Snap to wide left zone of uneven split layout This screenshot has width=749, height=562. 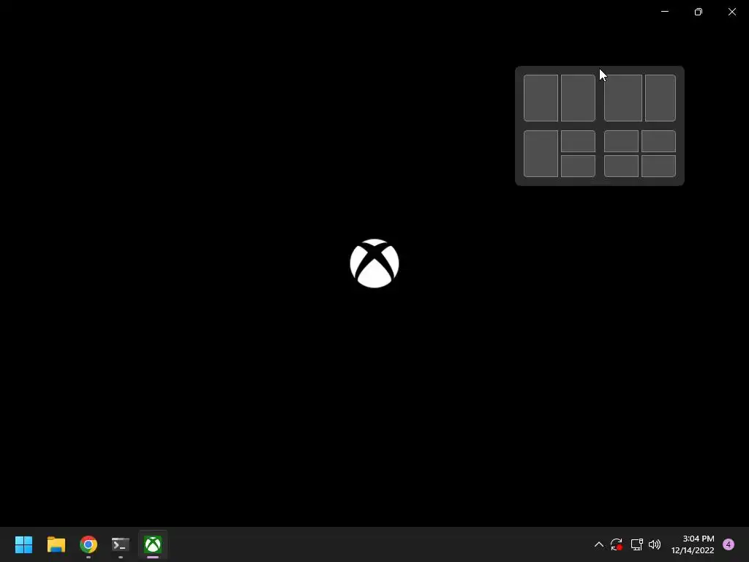pos(623,98)
